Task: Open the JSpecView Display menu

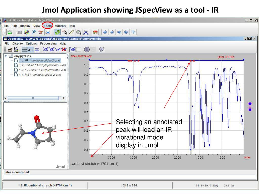Action: click(x=17, y=43)
